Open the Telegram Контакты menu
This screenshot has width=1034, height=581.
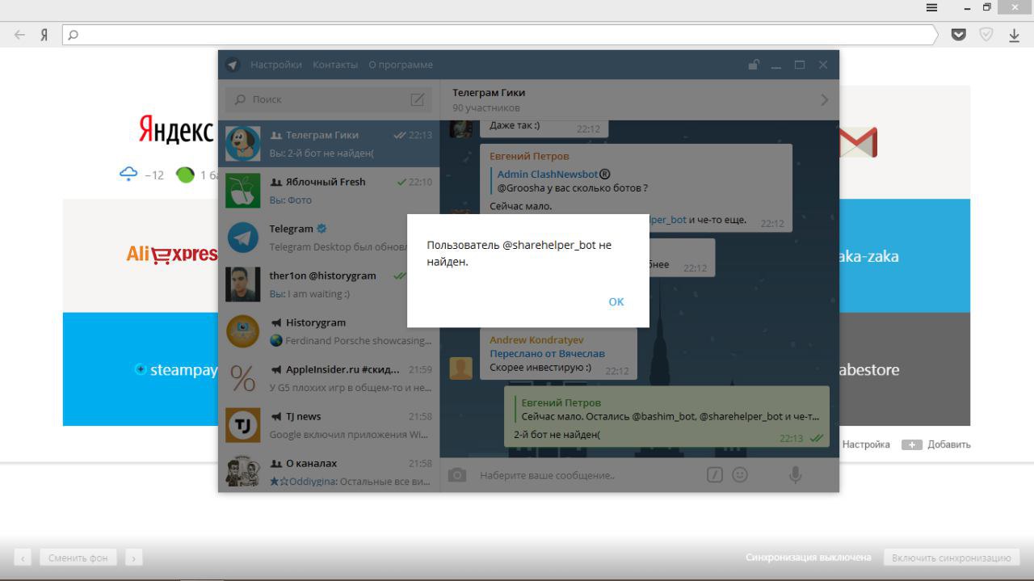click(x=335, y=65)
